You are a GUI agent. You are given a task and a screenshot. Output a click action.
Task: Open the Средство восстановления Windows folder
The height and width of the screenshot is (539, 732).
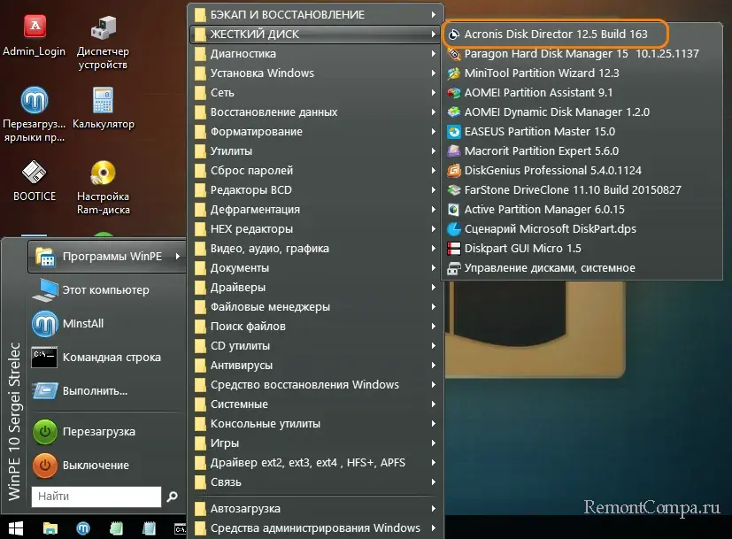coord(316,385)
